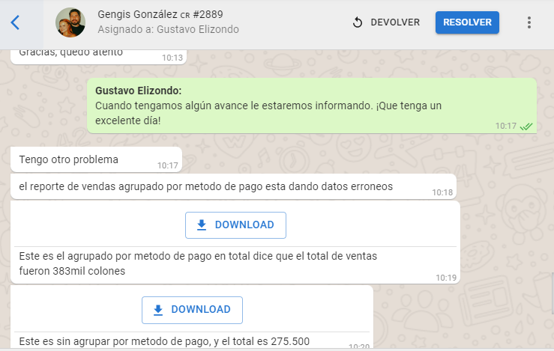Viewport: 554px width, 351px height.
Task: Select the 'Tengo otro problema' message
Action: (x=69, y=159)
